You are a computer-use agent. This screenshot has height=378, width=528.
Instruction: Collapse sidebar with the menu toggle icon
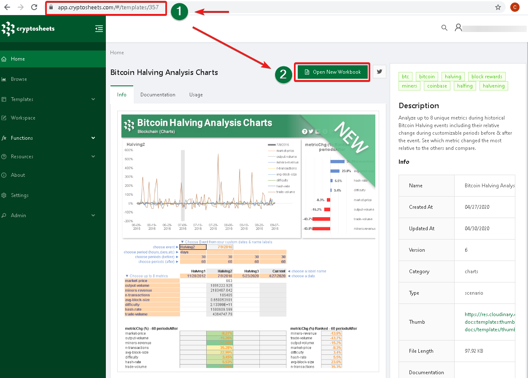point(99,29)
